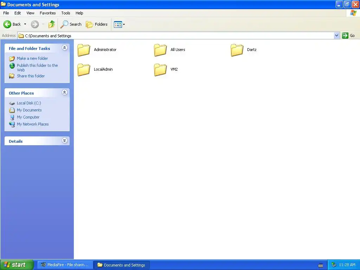
Task: Click Make a new folder link
Action: (32, 58)
